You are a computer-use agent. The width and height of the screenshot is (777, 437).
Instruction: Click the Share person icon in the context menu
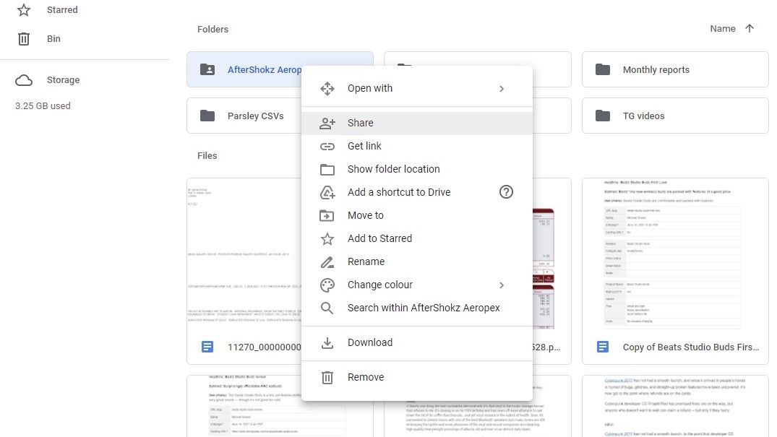coord(327,123)
